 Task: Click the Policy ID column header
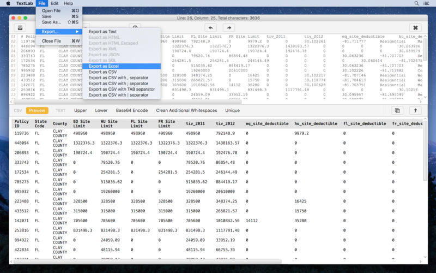21,123
